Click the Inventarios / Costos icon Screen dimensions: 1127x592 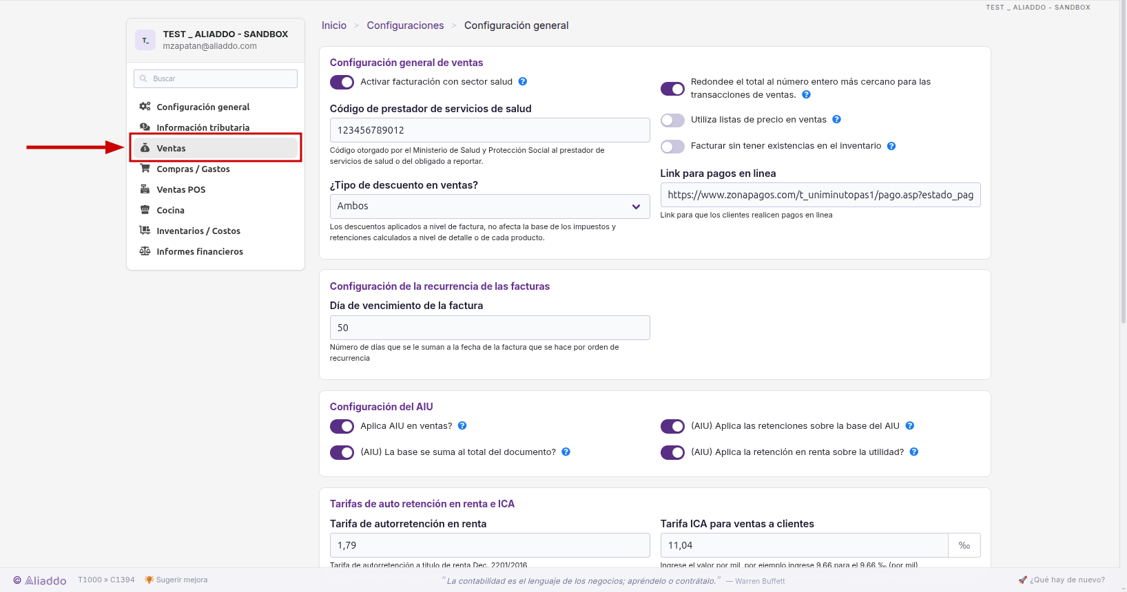145,231
